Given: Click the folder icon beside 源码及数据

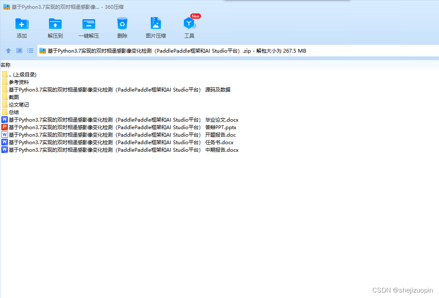Looking at the screenshot, I should point(5,90).
